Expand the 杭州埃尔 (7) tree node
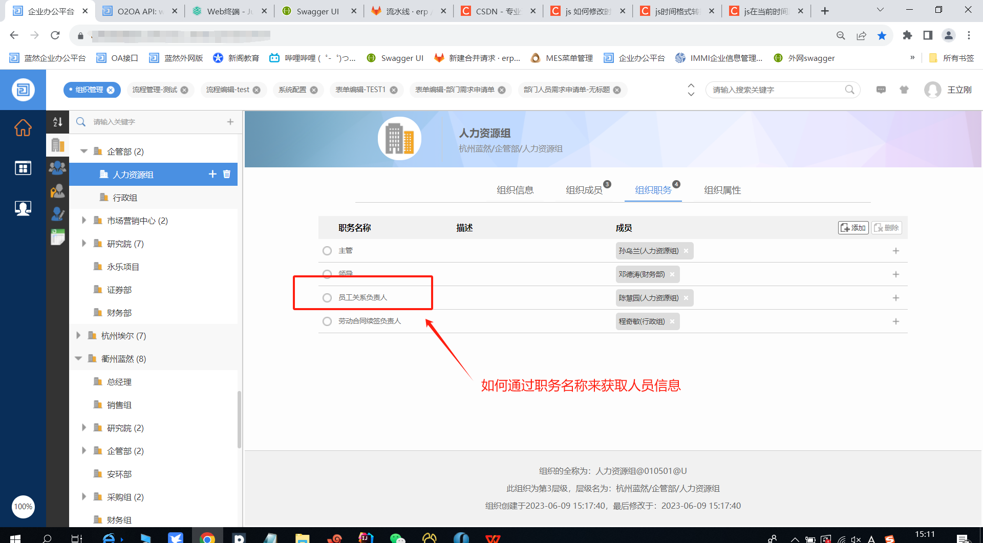This screenshot has width=983, height=543. 78,336
